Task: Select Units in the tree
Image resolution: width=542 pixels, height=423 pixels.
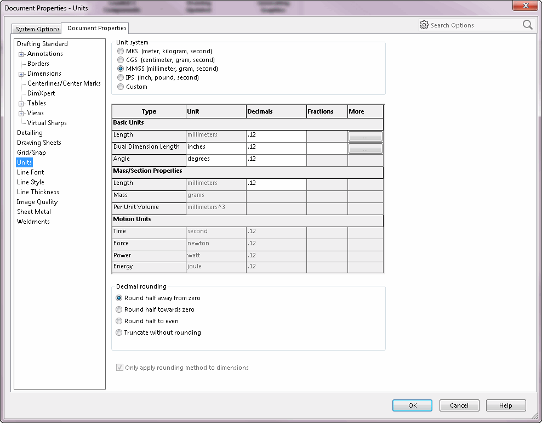Action: point(24,162)
